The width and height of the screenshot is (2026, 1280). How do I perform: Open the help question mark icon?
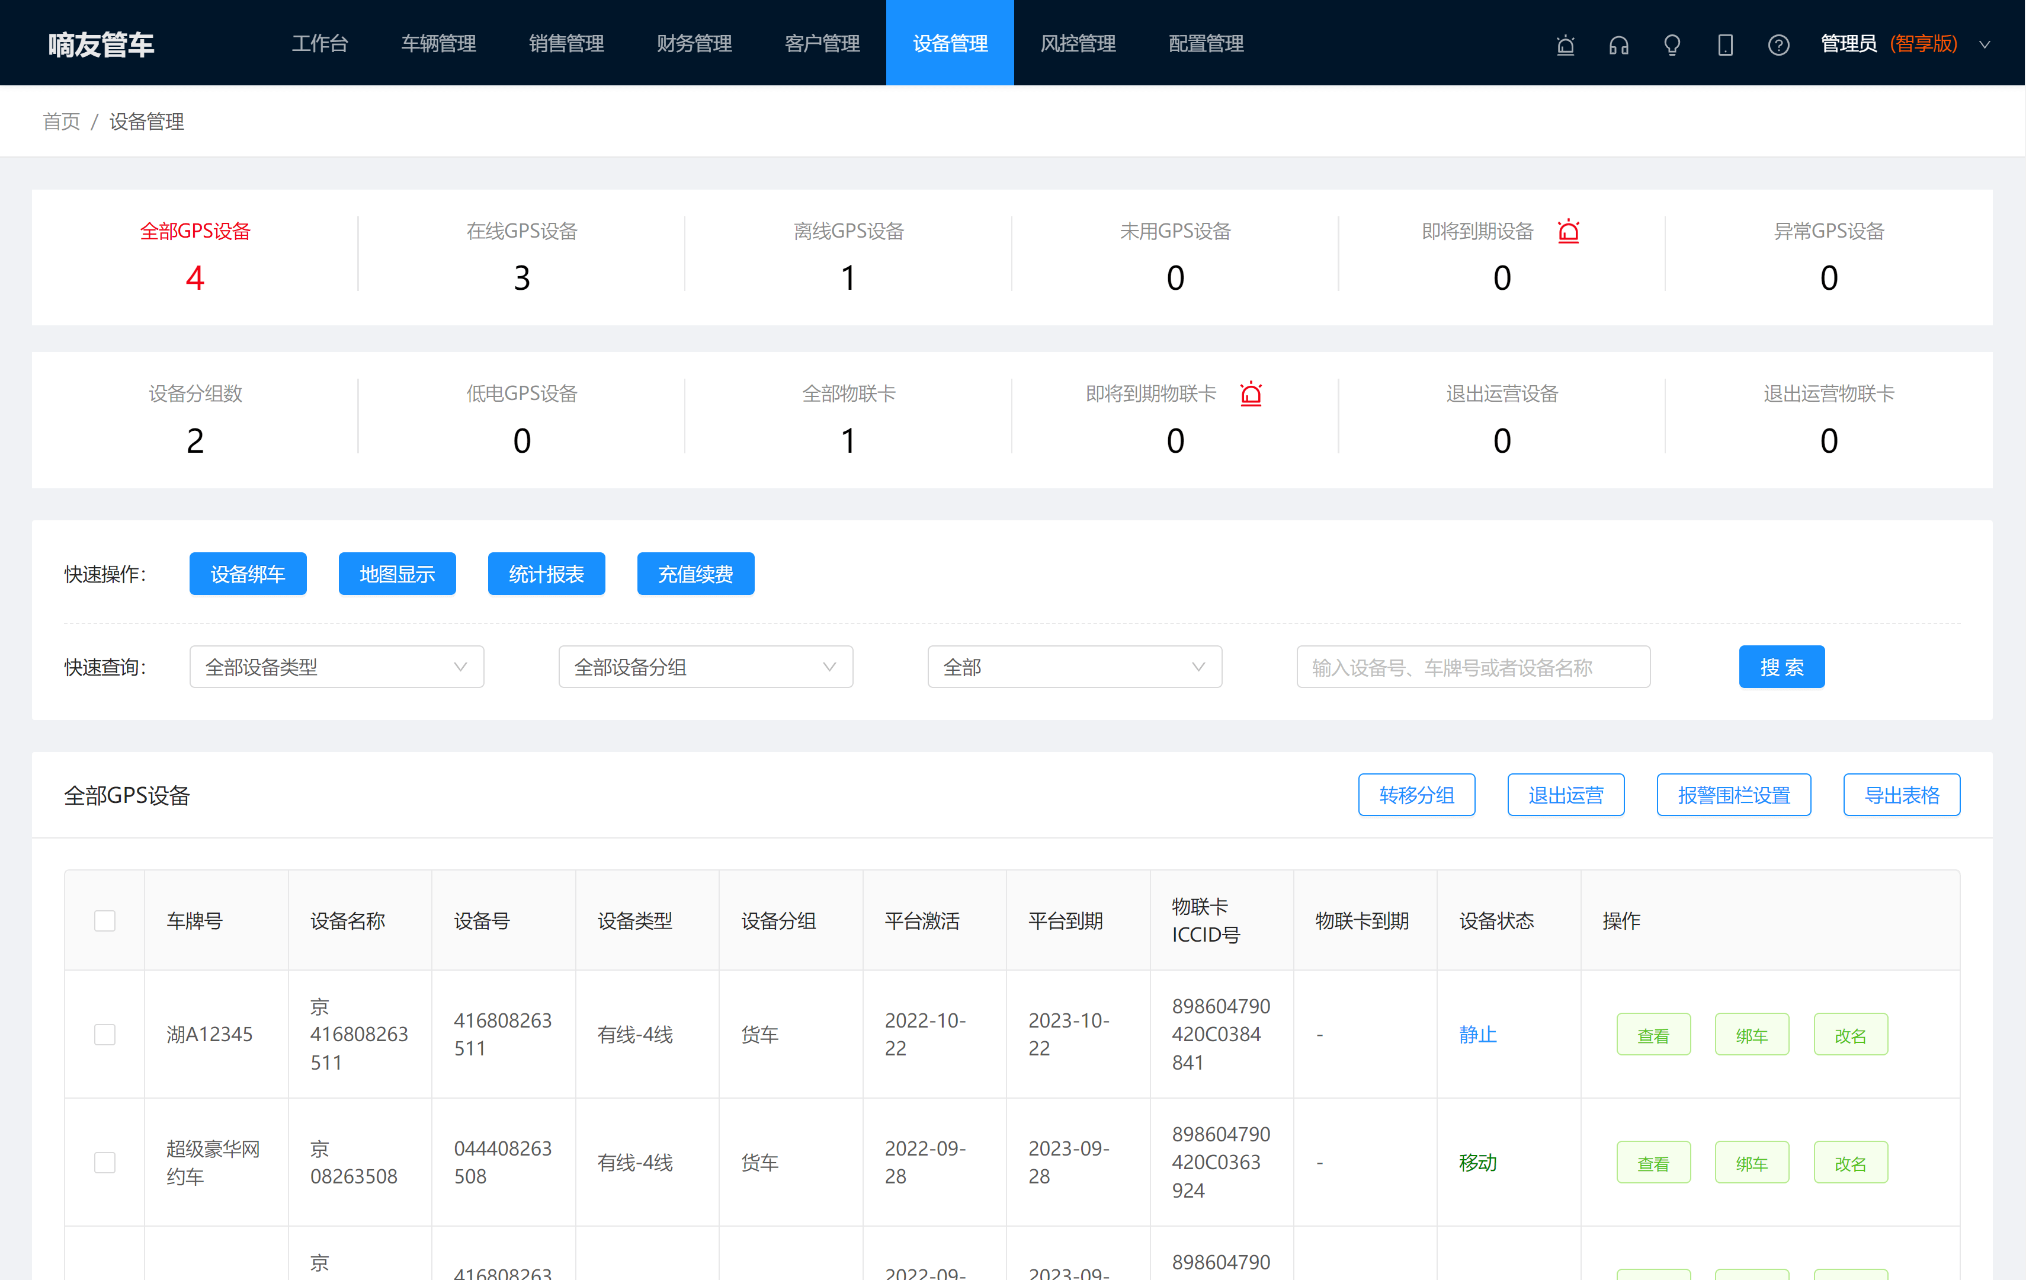[x=1778, y=44]
